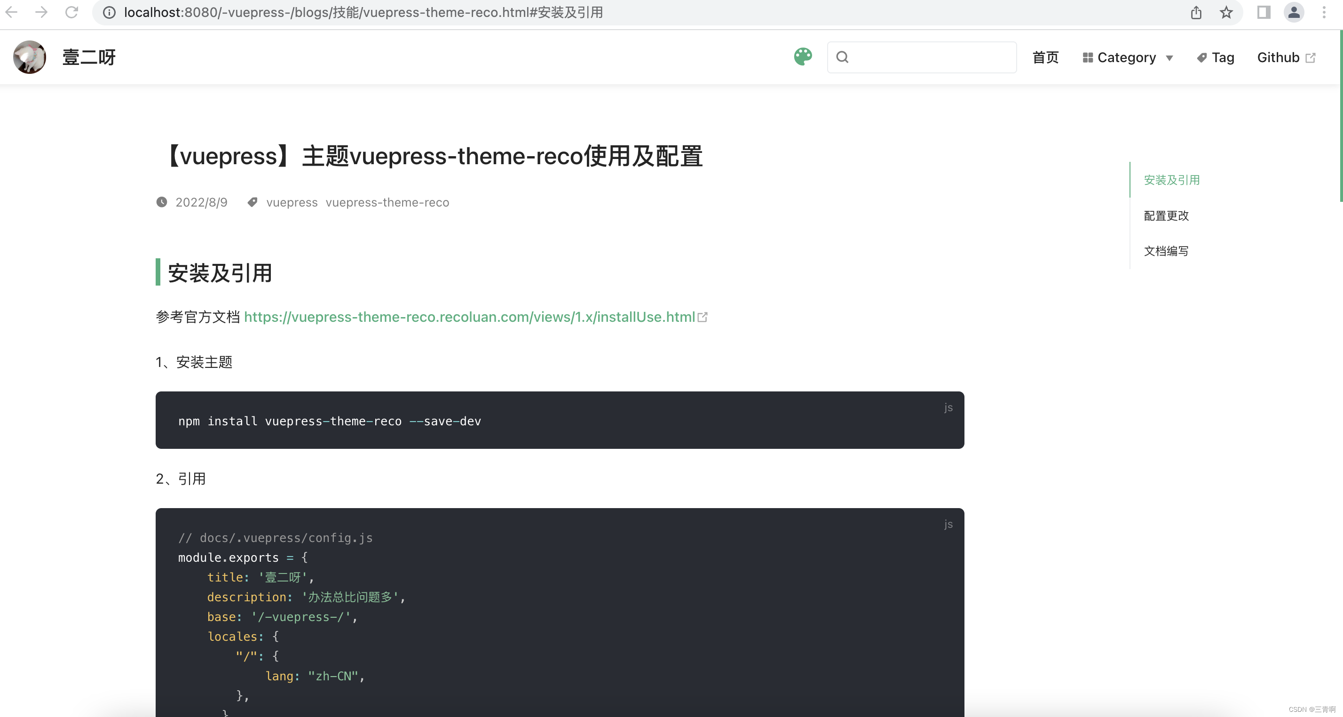Open the theme color palette picker
The height and width of the screenshot is (717, 1343).
(802, 57)
